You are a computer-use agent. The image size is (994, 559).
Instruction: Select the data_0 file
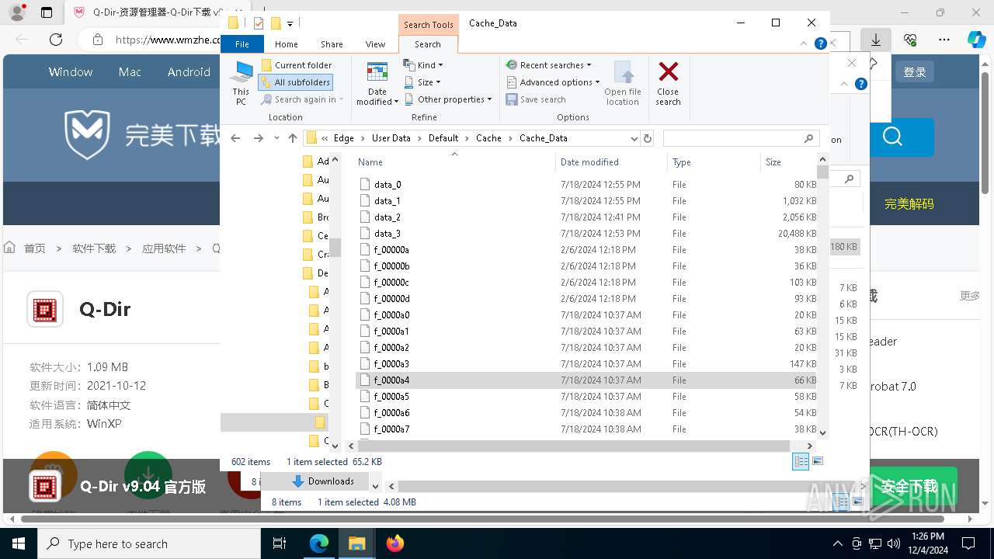tap(586, 185)
